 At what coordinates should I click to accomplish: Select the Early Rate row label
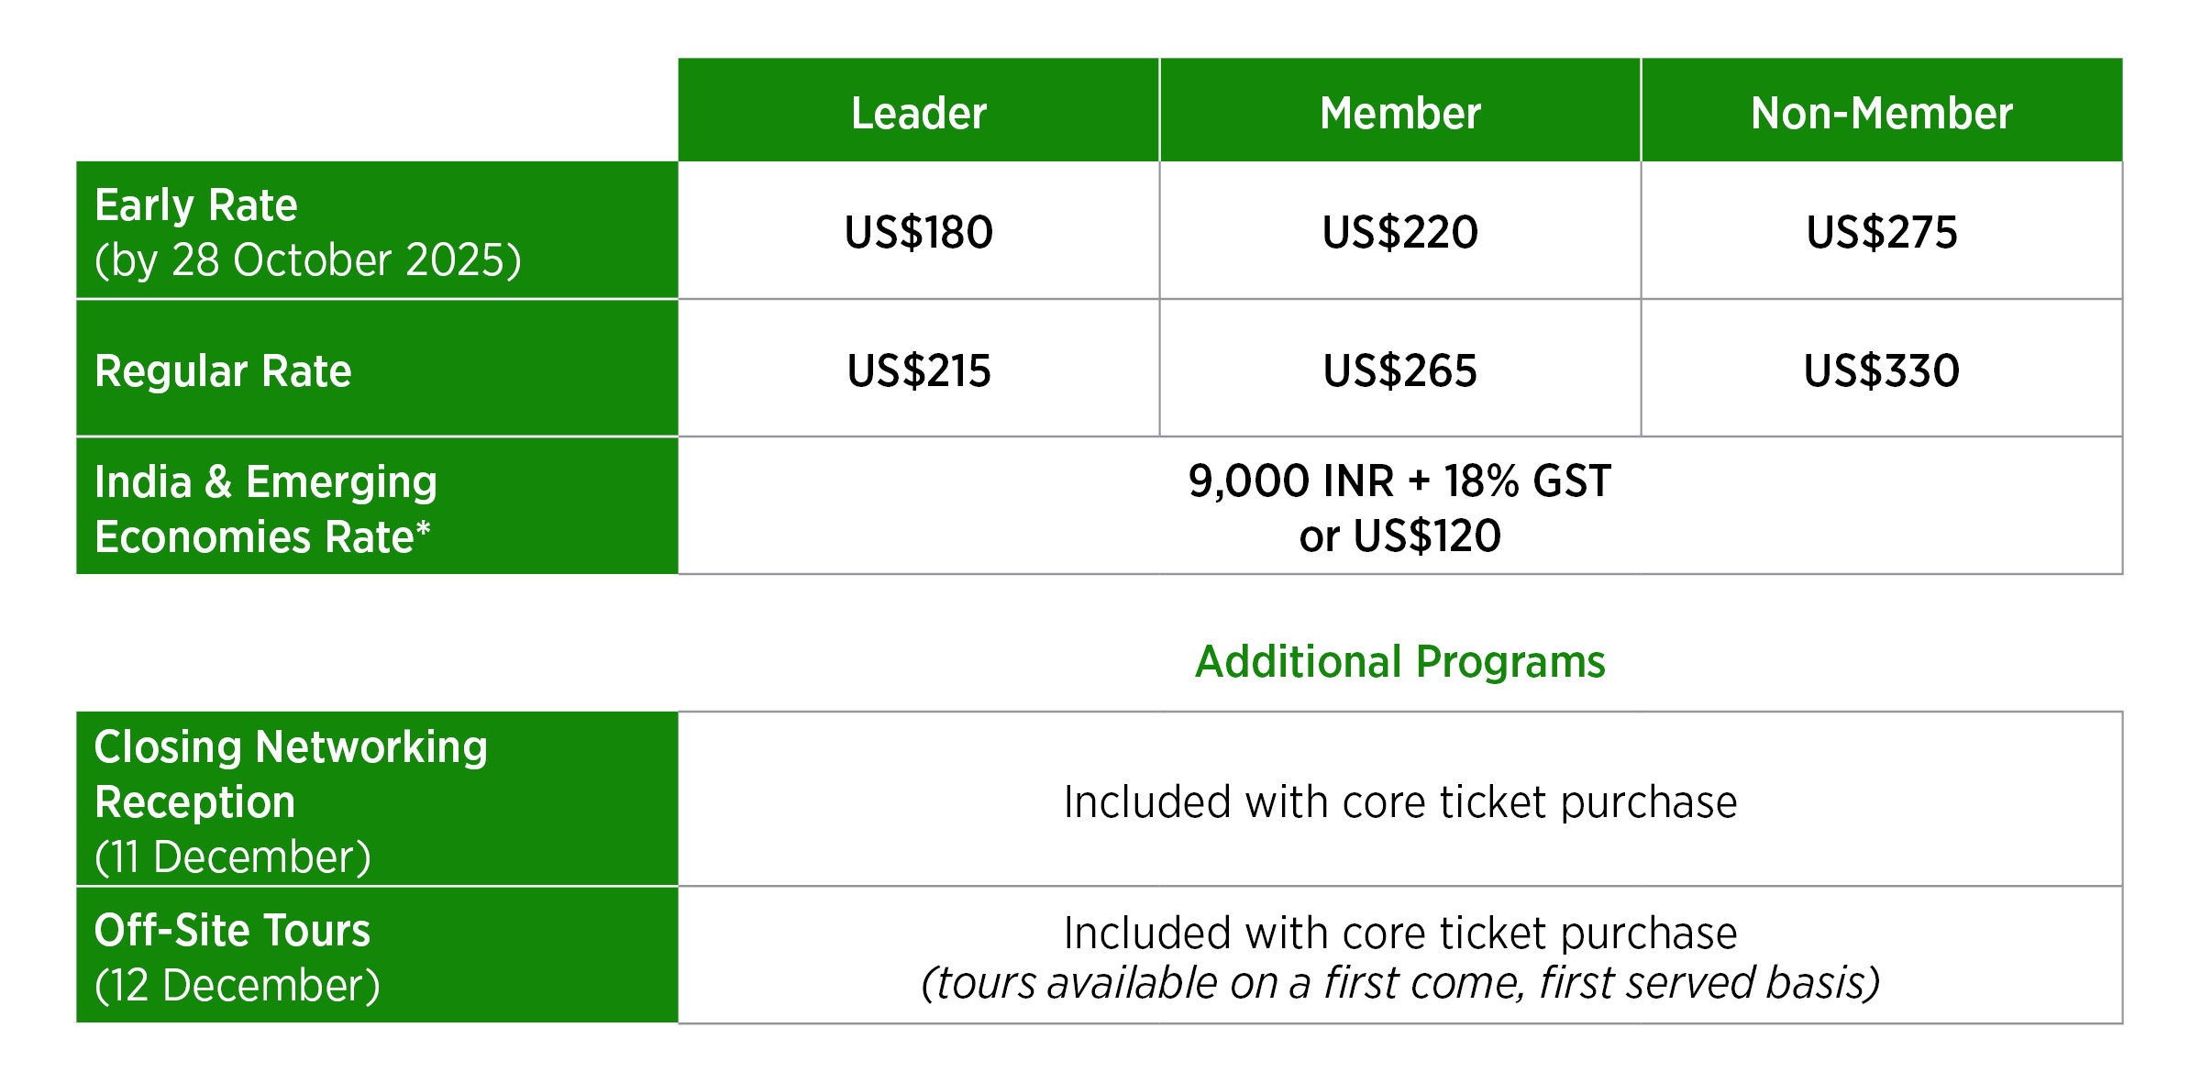click(x=196, y=204)
